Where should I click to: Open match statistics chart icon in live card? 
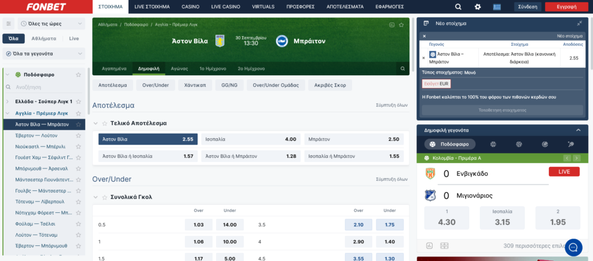click(429, 246)
